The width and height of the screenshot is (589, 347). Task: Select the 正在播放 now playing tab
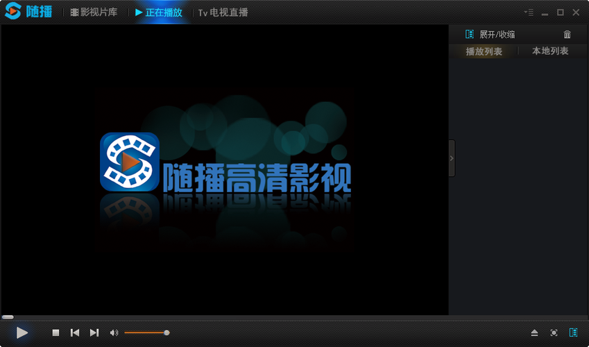[x=159, y=12]
